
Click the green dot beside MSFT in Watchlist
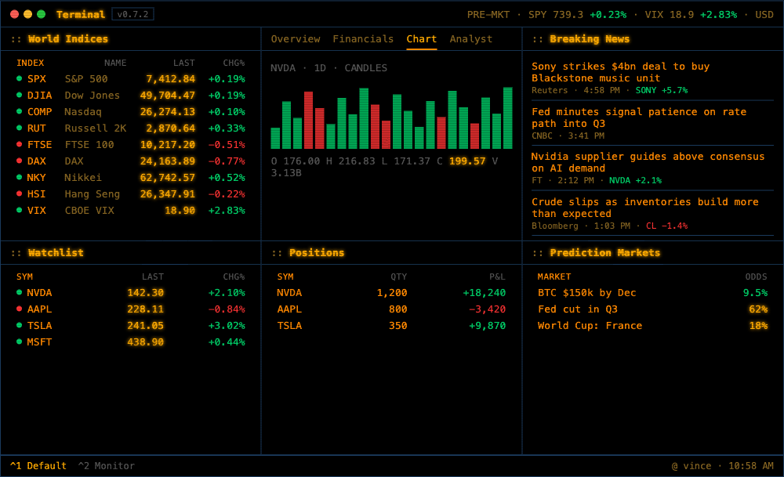pyautogui.click(x=19, y=341)
